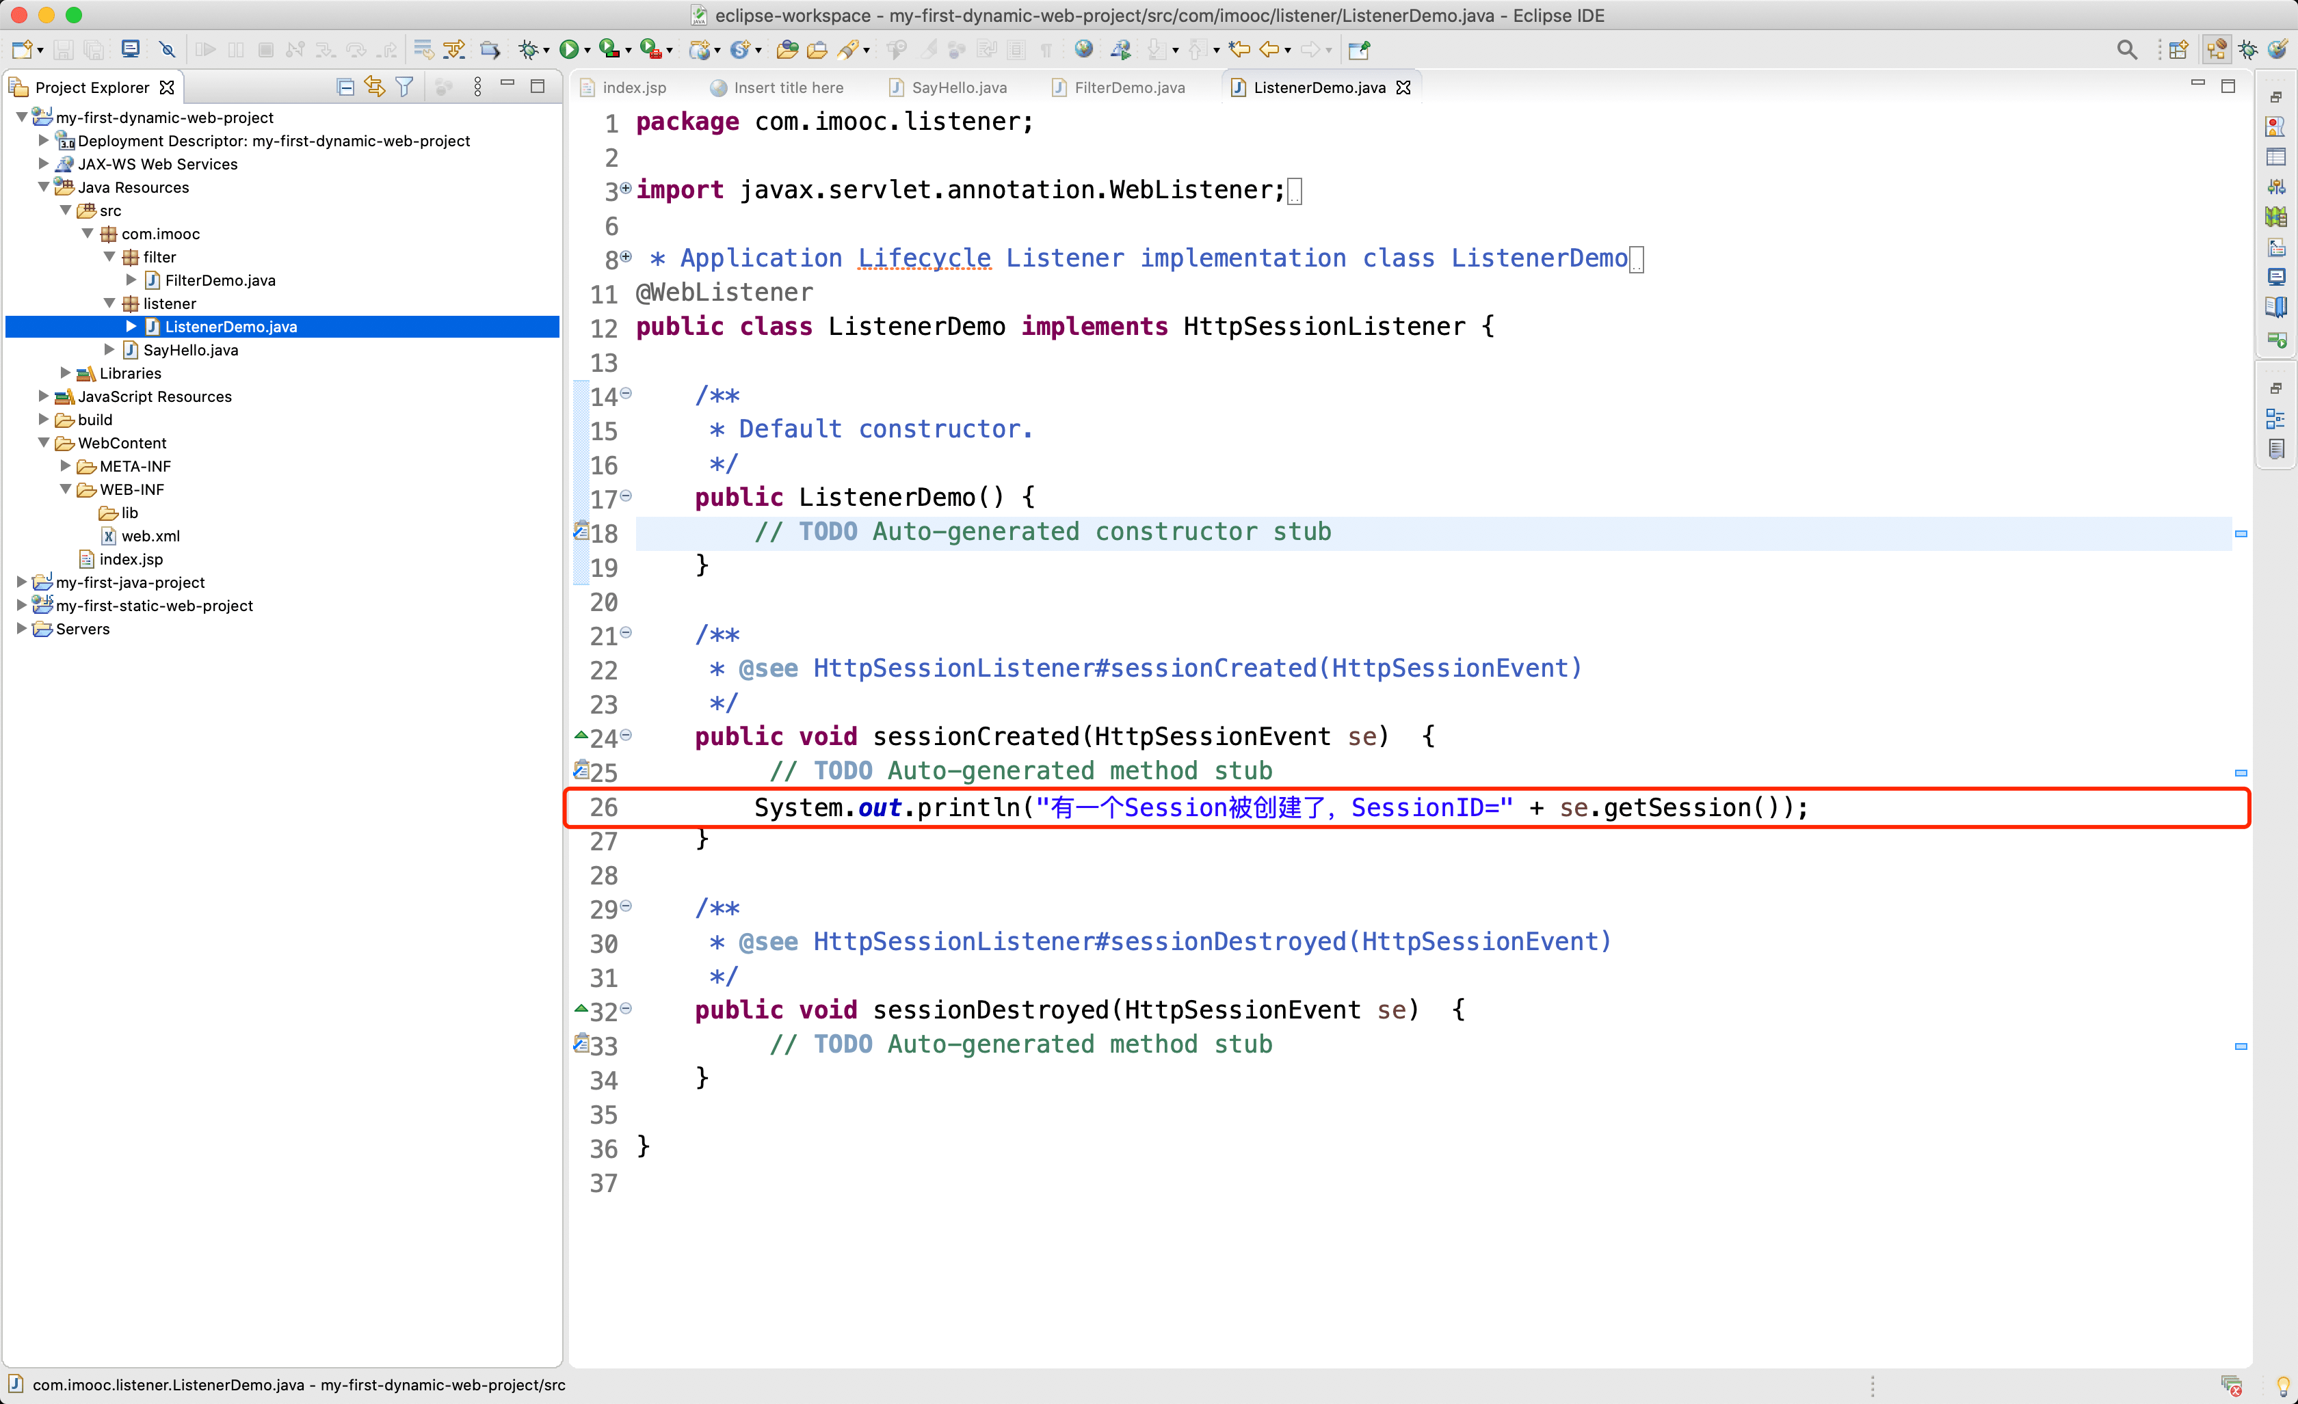The height and width of the screenshot is (1404, 2298).
Task: Click the Open Console toolbar icon
Action: pos(131,49)
